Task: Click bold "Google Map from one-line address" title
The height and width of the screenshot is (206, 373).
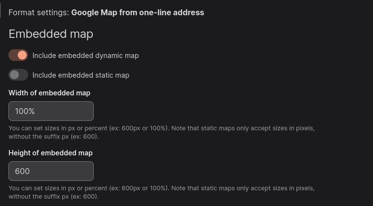Action: click(137, 12)
